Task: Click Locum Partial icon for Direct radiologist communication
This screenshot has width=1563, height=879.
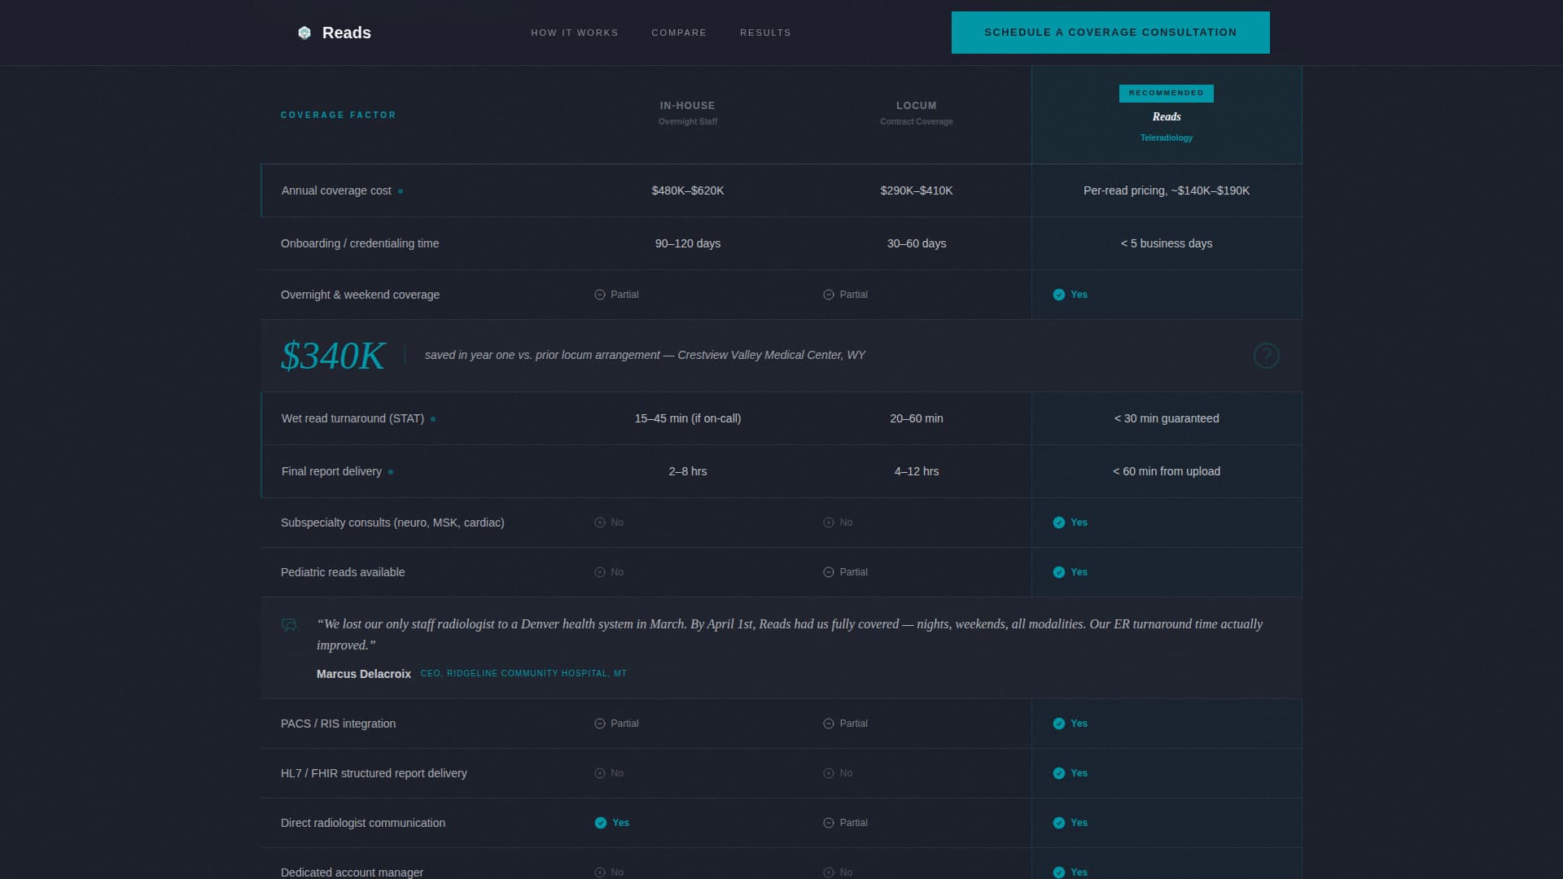Action: click(x=829, y=823)
